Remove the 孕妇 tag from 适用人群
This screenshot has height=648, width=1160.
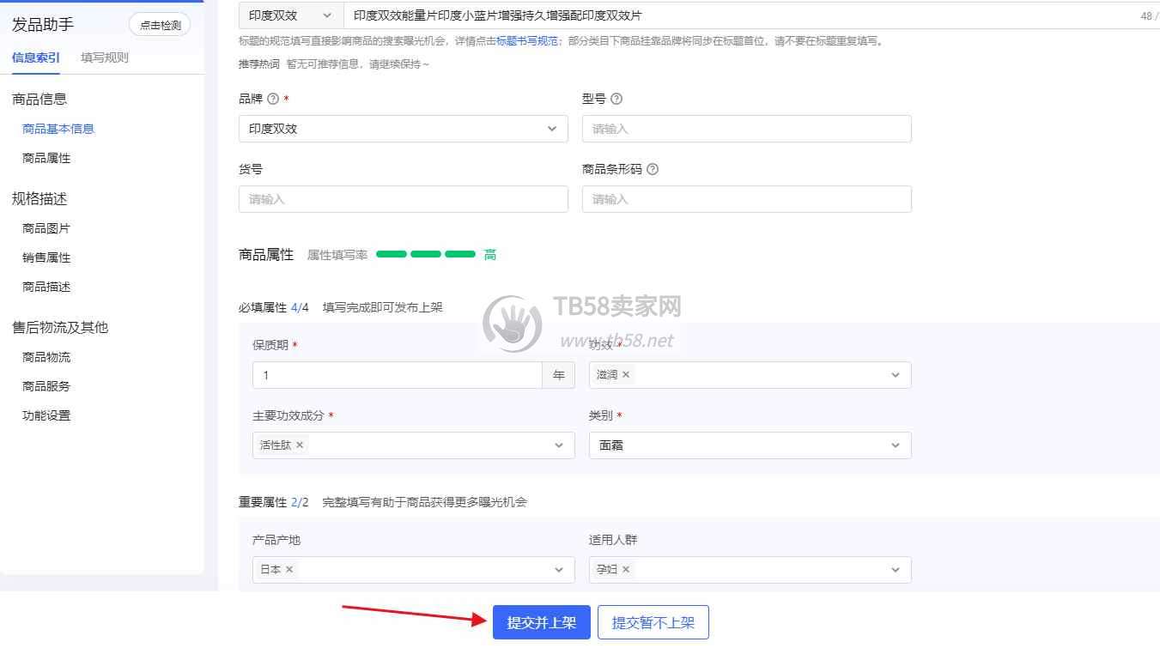coord(626,570)
